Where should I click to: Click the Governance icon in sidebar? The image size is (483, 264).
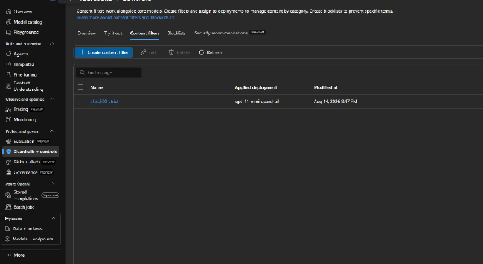[8, 172]
